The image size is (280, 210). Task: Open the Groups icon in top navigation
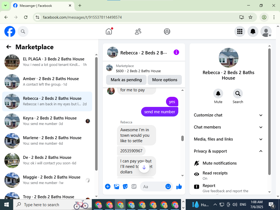(167, 31)
